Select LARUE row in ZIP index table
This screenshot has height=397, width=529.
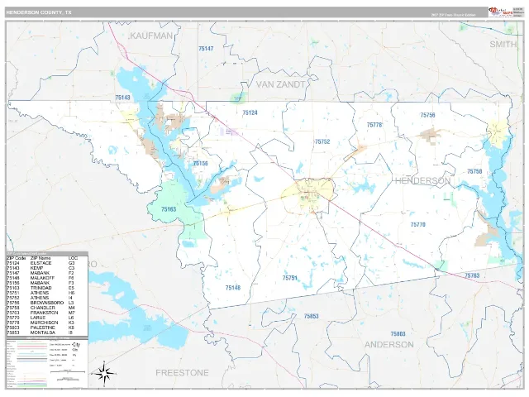47,318
